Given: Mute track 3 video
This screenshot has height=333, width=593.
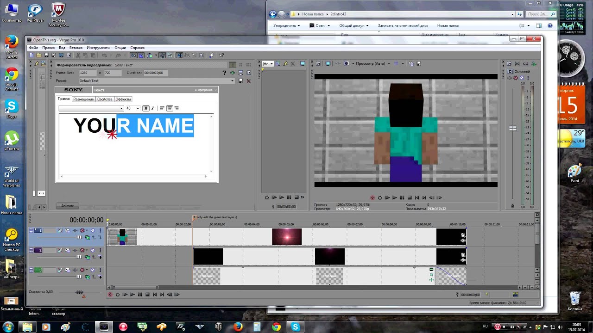Looking at the screenshot, I should 93,270.
